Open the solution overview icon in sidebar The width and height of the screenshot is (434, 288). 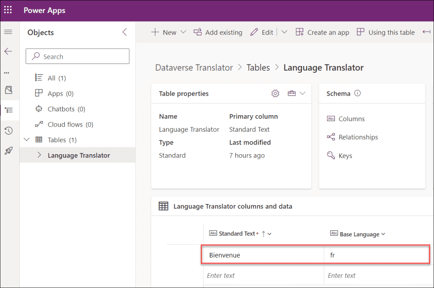click(x=8, y=90)
